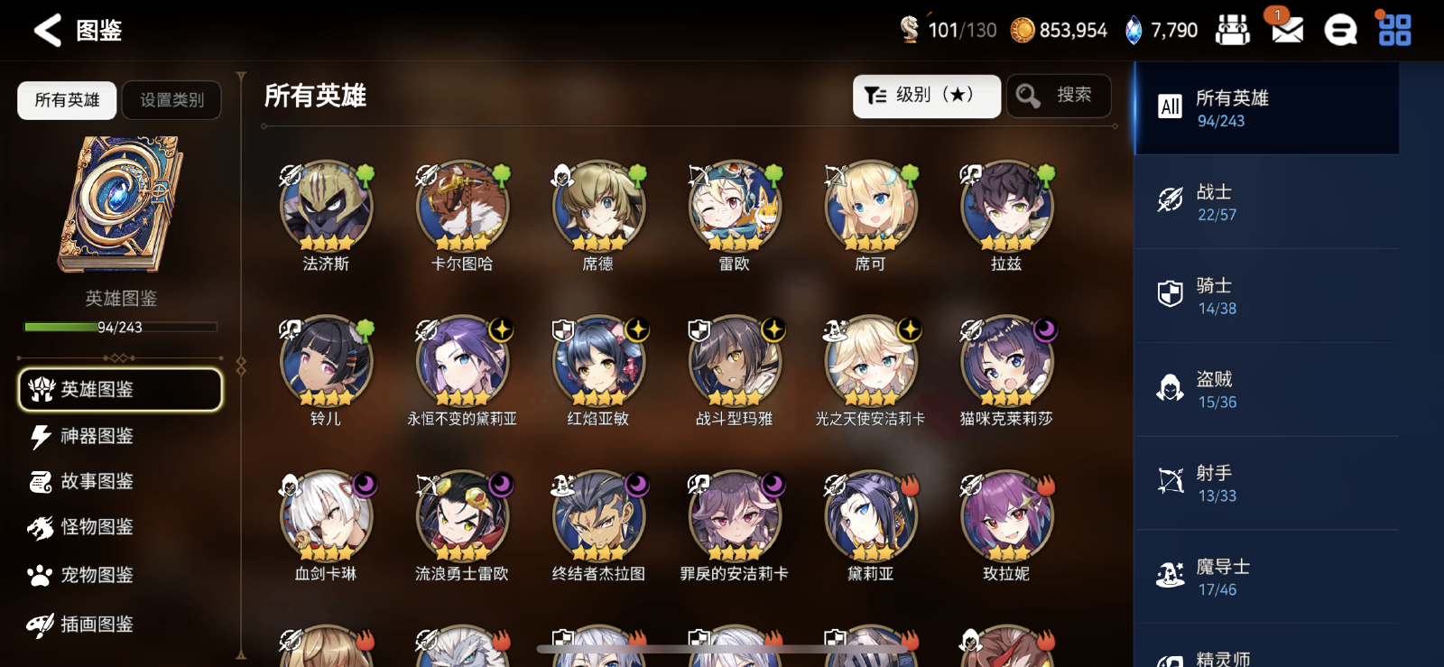Select the 所有英雄 toggle tab
Viewport: 1444px width, 667px height.
coord(67,100)
